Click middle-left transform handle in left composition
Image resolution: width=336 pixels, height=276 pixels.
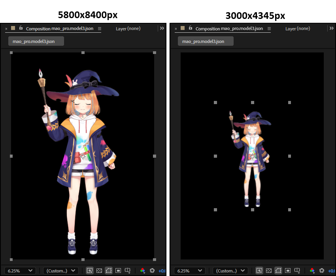11,156
